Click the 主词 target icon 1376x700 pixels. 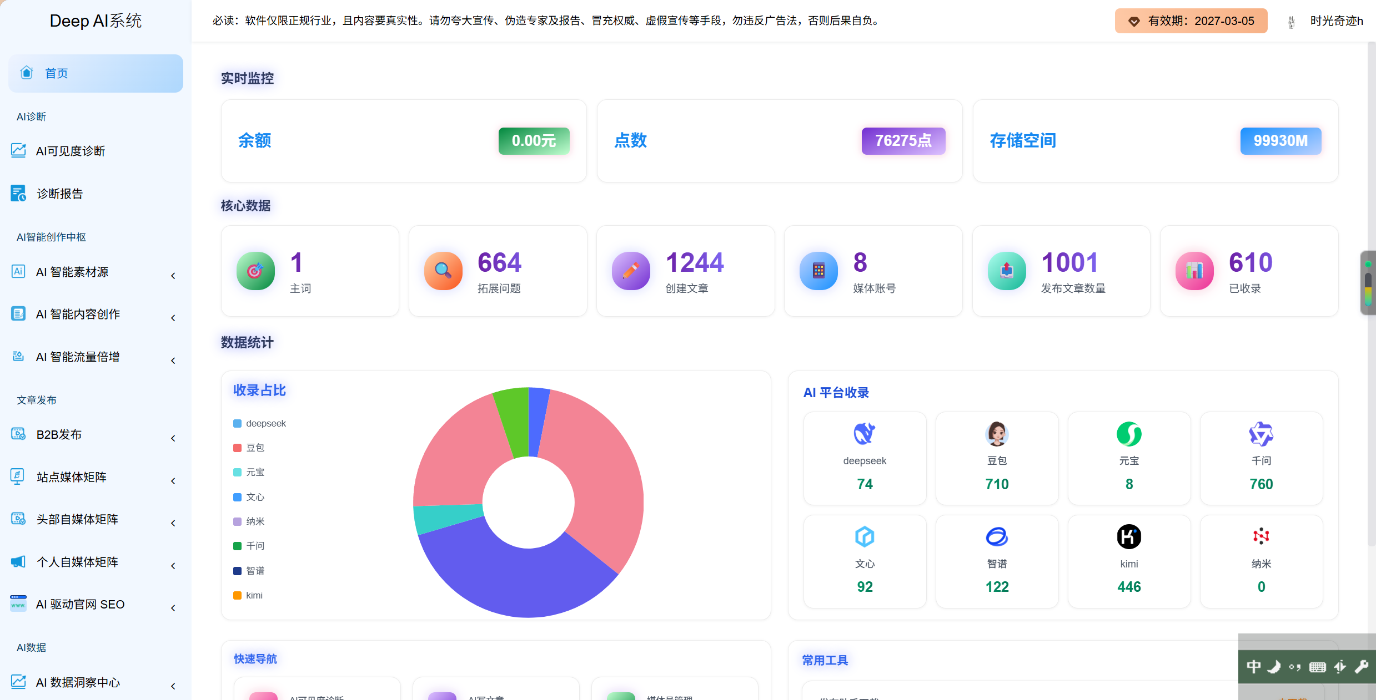click(255, 271)
